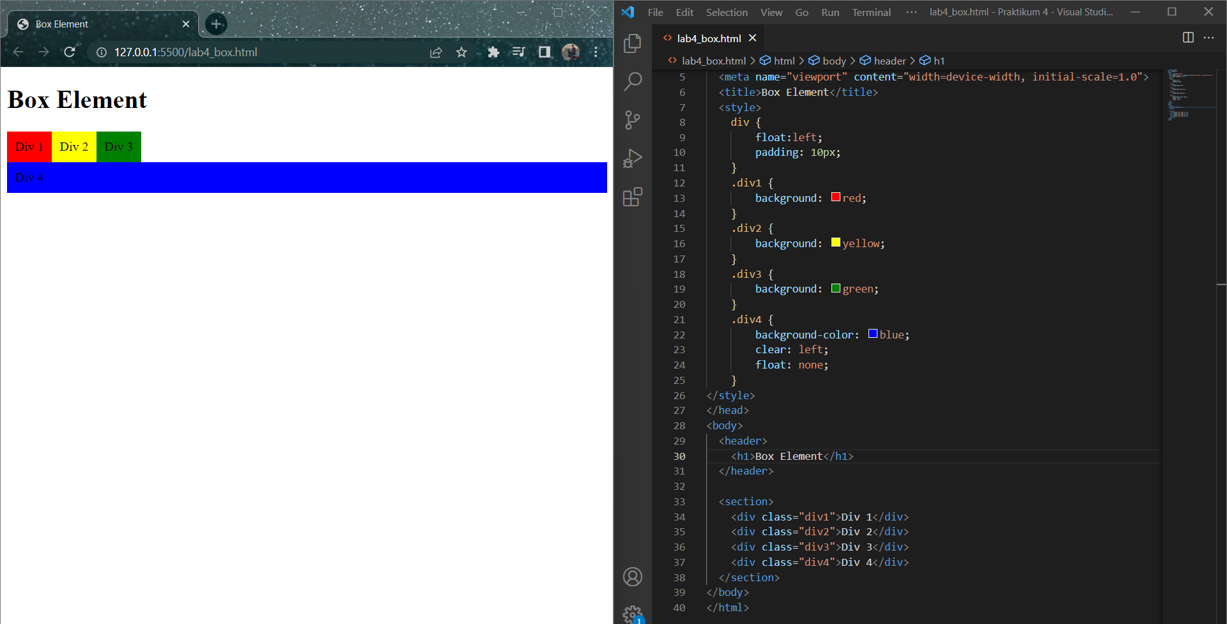
Task: Open the browser extensions puzzle icon
Action: (x=493, y=52)
